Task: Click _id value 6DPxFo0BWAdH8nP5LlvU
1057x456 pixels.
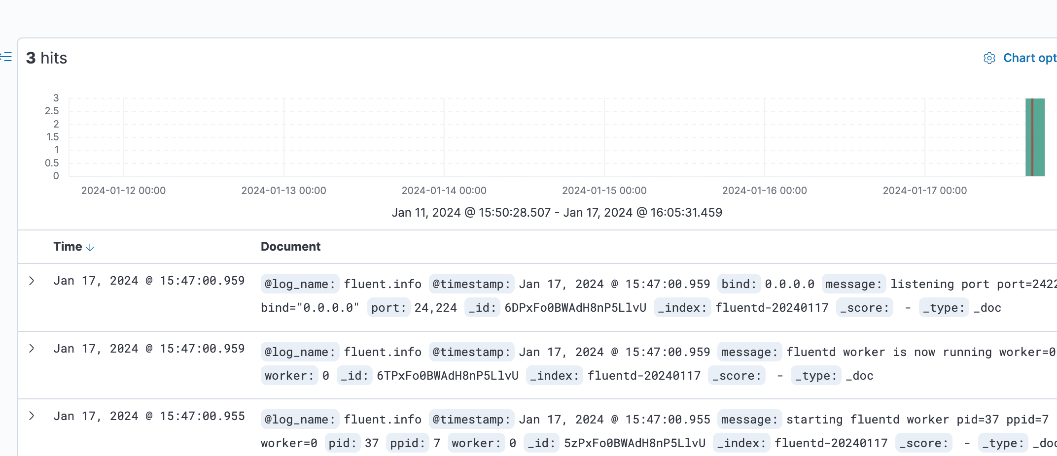Action: click(x=575, y=308)
